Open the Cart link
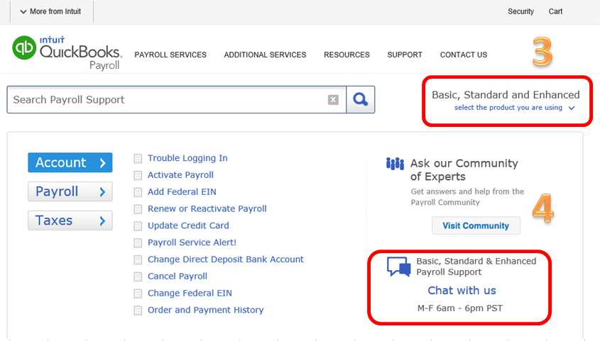The image size is (600, 341). point(555,11)
